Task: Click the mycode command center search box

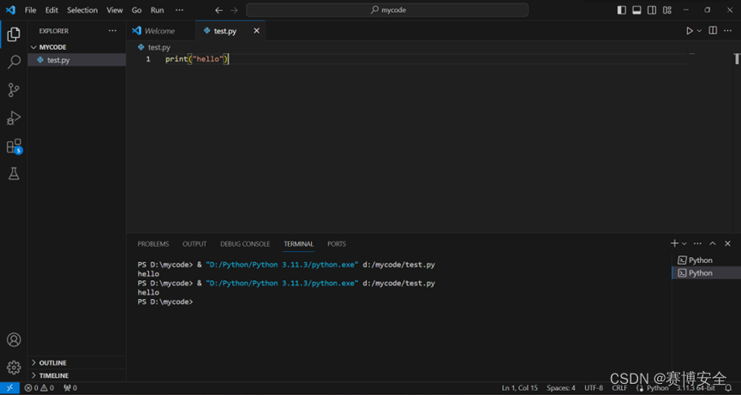Action: tap(387, 10)
